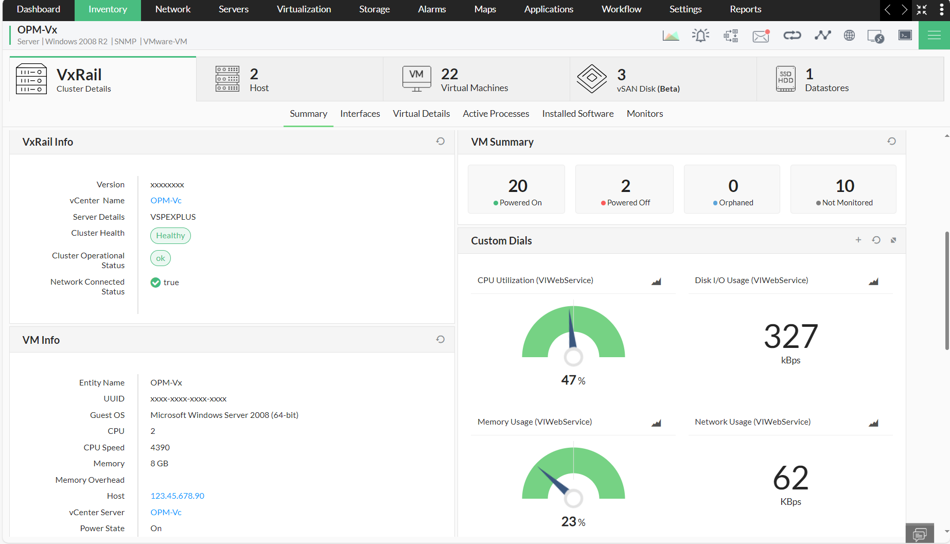Click the host IP 123.45.678.90 link

177,496
